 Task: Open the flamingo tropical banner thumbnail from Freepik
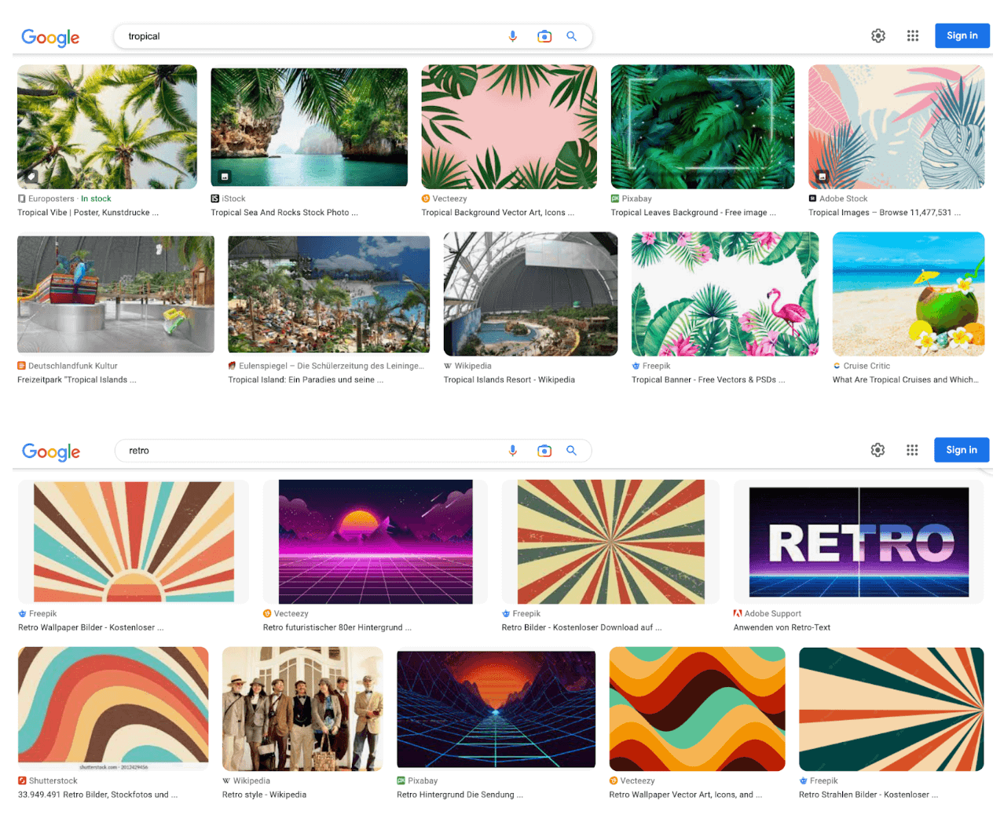[x=724, y=294]
